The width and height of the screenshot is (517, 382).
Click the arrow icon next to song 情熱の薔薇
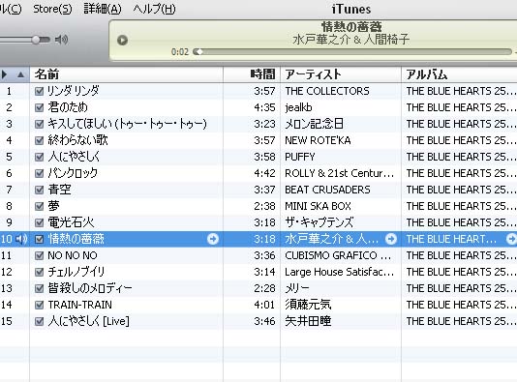[x=213, y=239]
